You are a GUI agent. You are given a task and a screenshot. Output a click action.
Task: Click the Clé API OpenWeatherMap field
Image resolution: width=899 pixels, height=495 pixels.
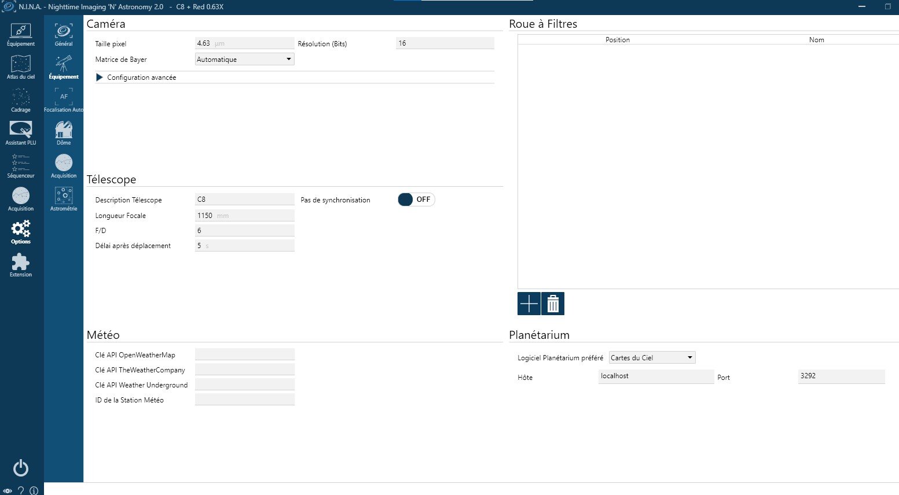coord(245,354)
